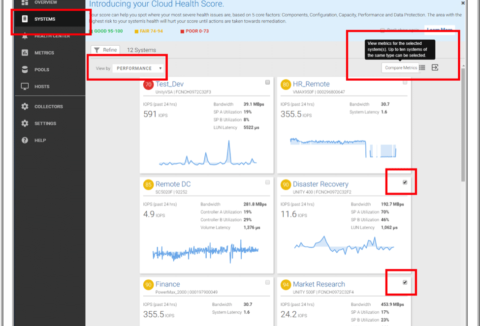Click the Test_Dev health score 70 badge

(148, 85)
